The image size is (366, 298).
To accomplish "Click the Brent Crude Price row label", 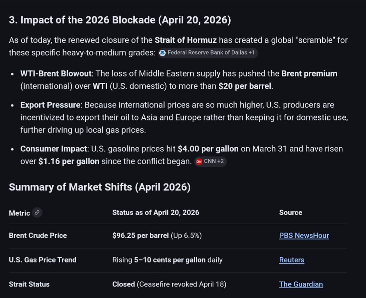I will click(38, 236).
